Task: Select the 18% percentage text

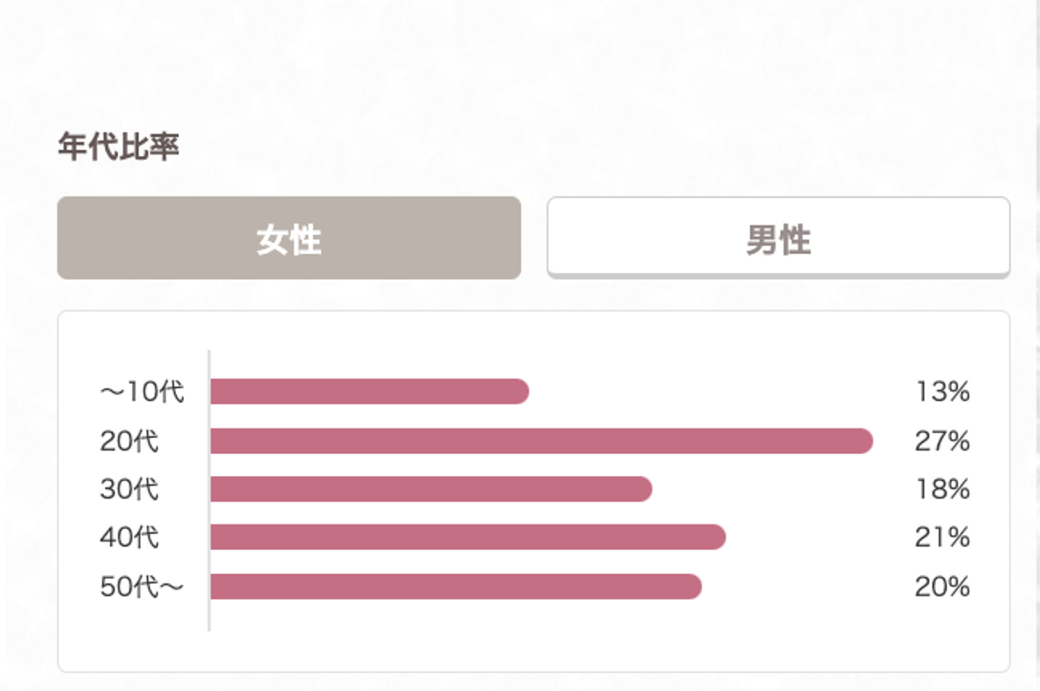Action: coord(942,489)
